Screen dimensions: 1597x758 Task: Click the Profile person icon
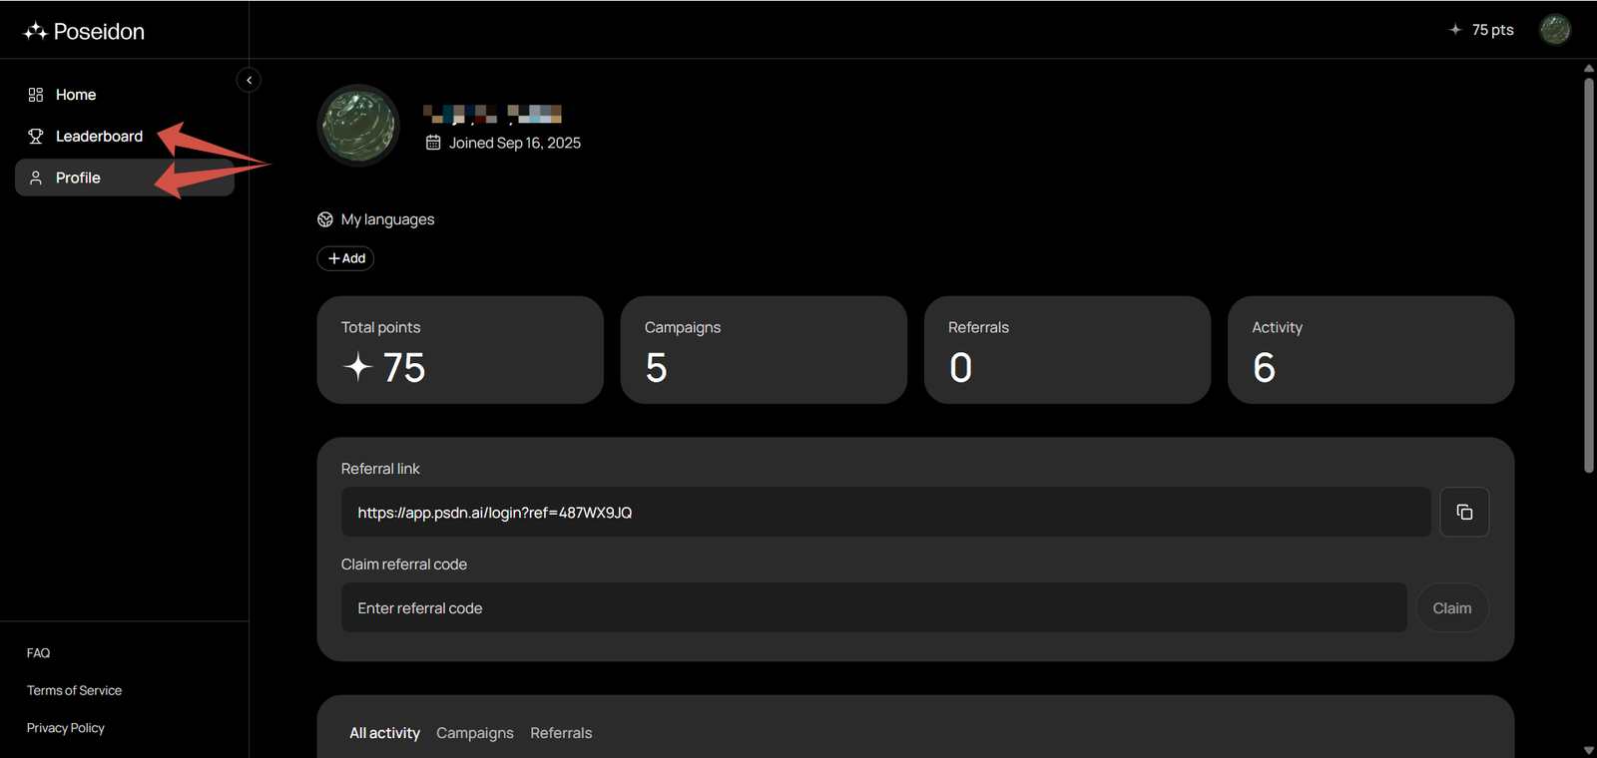(36, 178)
